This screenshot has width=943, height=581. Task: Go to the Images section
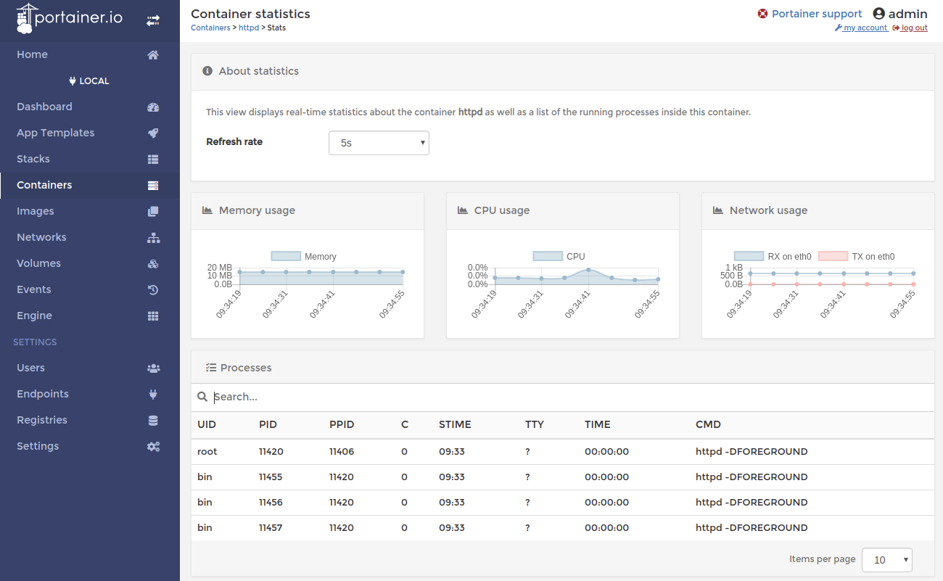(x=36, y=211)
